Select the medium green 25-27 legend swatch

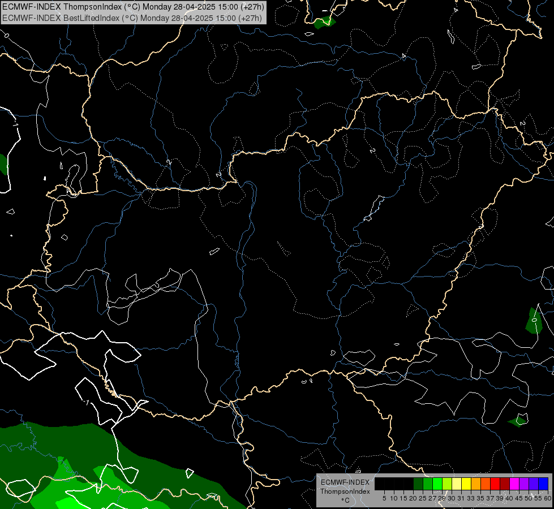[x=428, y=484]
